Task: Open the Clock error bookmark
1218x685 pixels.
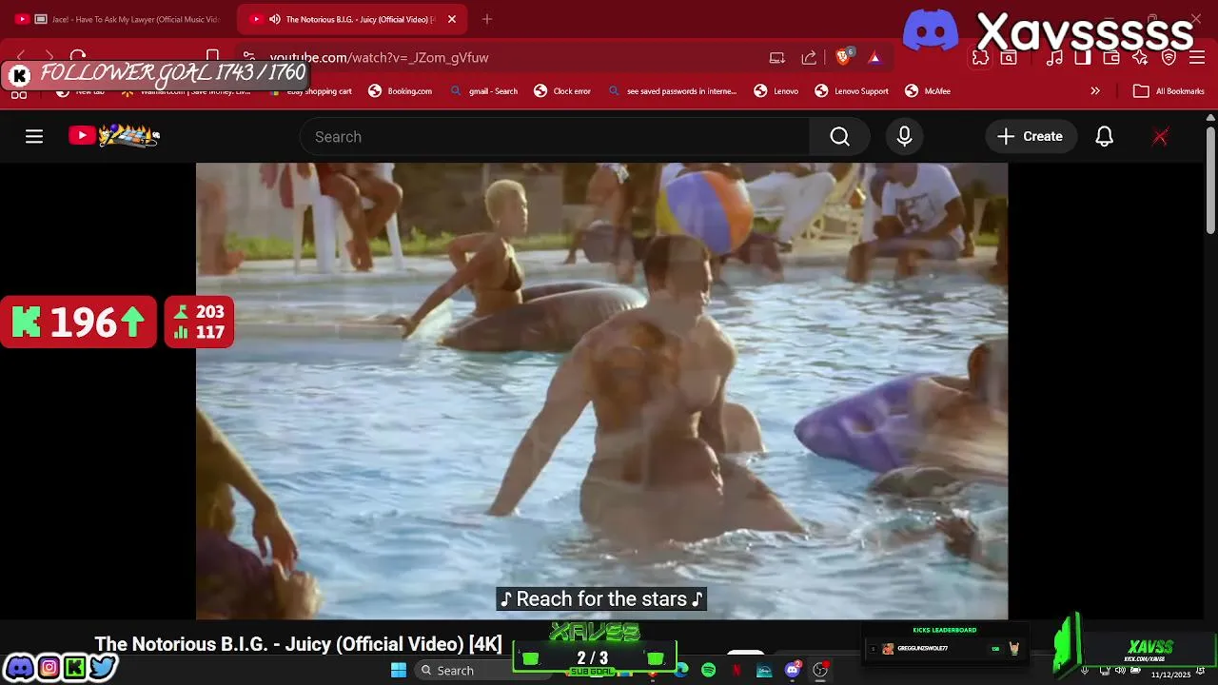Action: (562, 91)
